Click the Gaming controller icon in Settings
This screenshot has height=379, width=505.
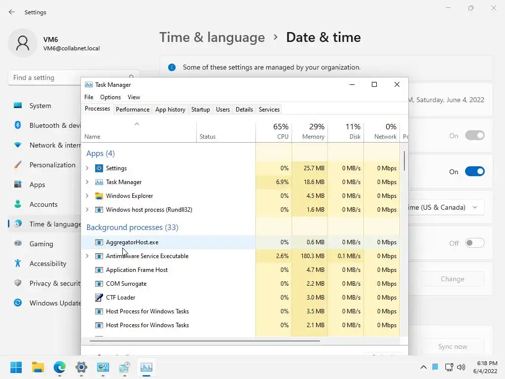[18, 243]
